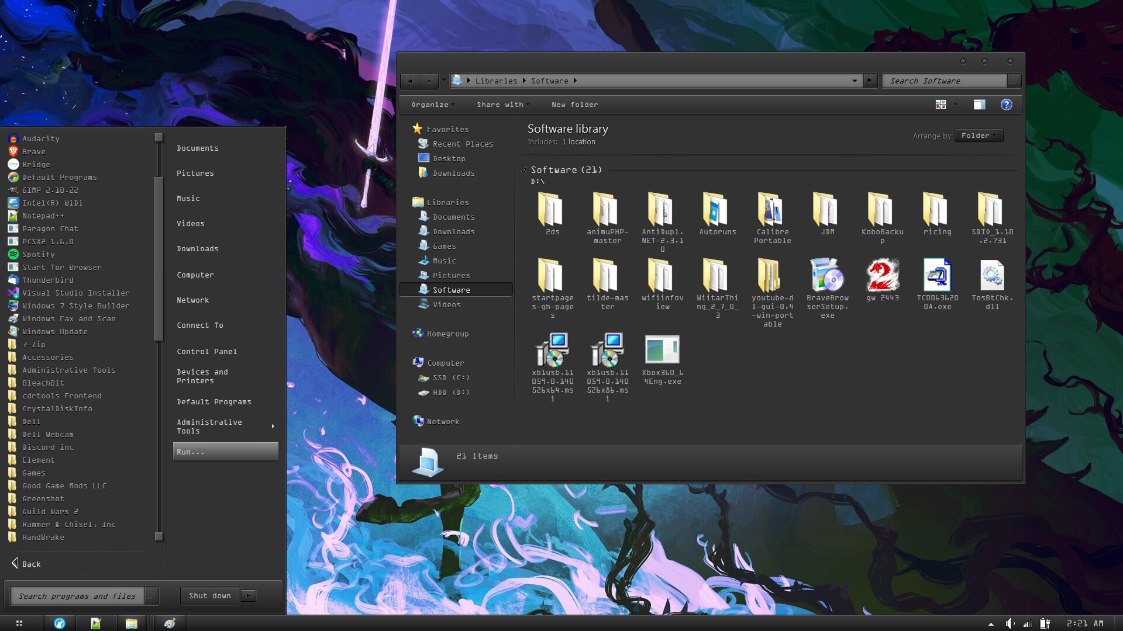
Task: Select the TC0063620OA.exe file
Action: 937,283
